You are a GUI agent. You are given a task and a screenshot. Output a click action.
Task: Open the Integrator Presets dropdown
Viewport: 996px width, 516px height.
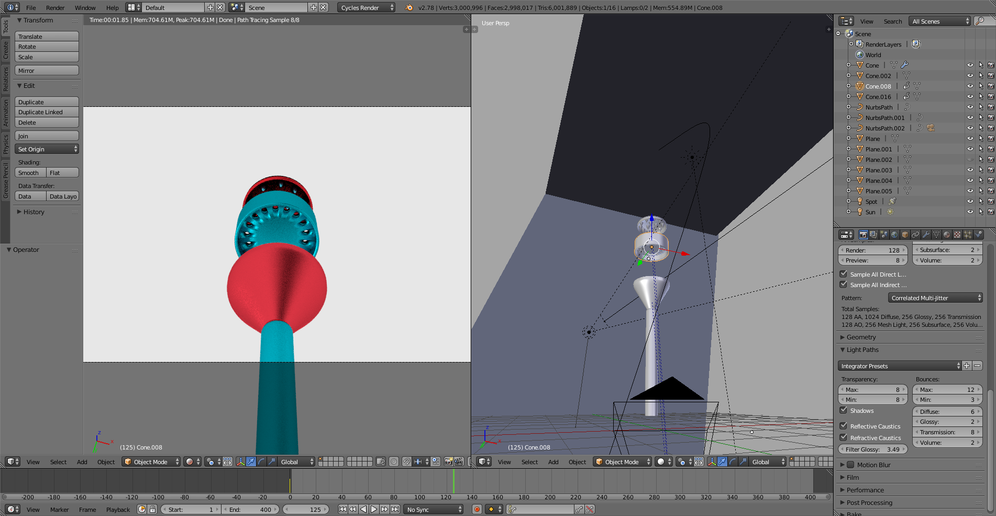click(x=900, y=366)
